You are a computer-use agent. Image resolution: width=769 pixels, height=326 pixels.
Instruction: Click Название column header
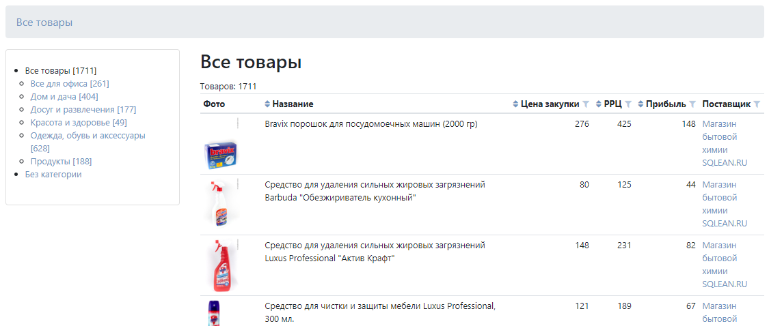click(293, 104)
